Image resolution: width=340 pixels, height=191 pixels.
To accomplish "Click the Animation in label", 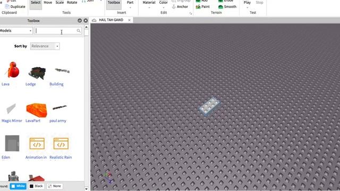I will click(36, 157).
